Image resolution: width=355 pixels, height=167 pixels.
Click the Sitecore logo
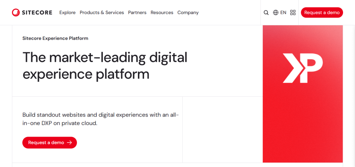pyautogui.click(x=32, y=12)
